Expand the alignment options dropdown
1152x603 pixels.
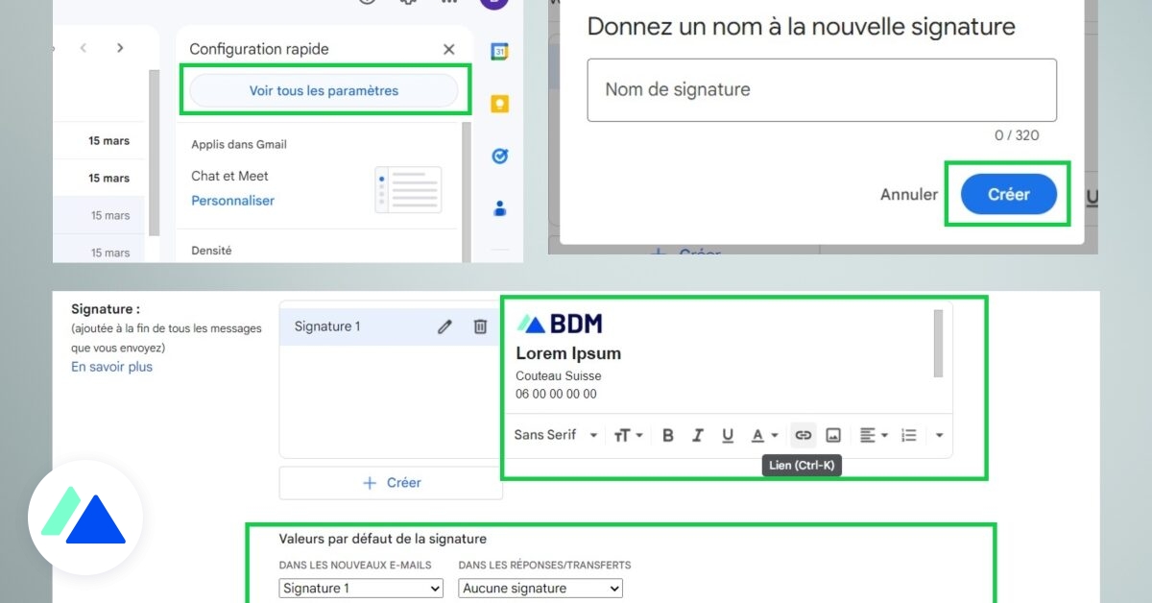click(874, 434)
